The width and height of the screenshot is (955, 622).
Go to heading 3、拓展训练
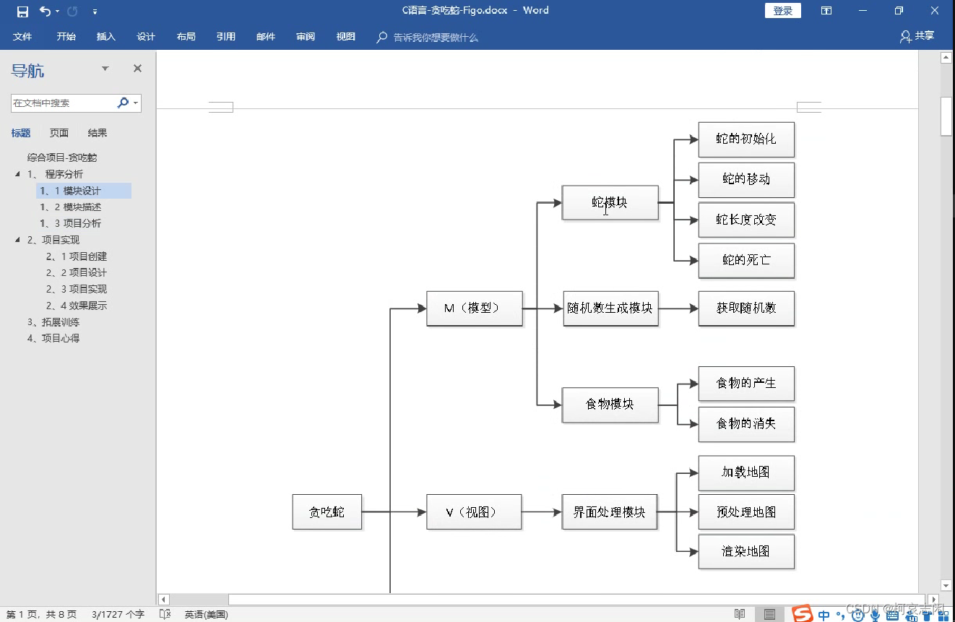(53, 322)
